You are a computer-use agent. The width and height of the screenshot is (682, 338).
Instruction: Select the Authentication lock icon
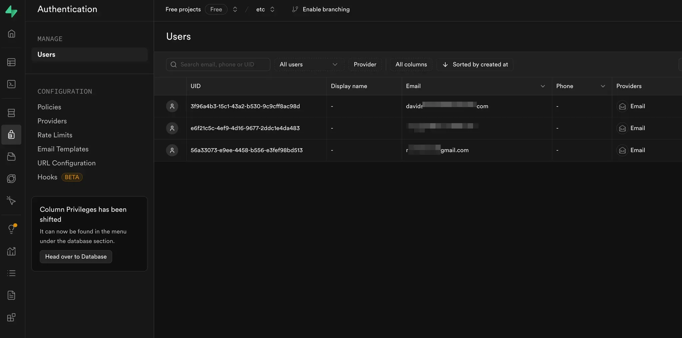11,135
